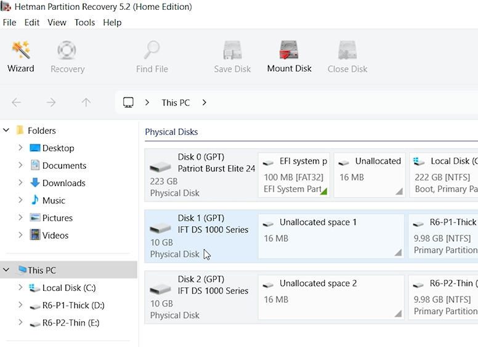The width and height of the screenshot is (478, 347).
Task: Click the Recovery lifebuoy icon
Action: (x=67, y=50)
